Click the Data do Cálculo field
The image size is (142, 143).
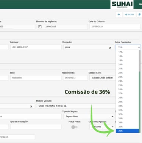click(115, 26)
